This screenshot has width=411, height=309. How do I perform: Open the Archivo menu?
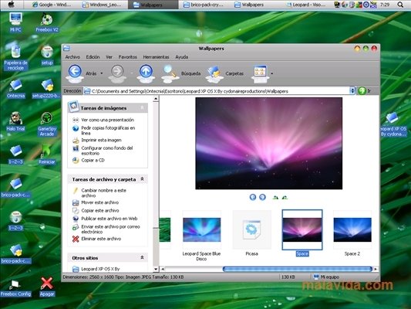coord(72,57)
